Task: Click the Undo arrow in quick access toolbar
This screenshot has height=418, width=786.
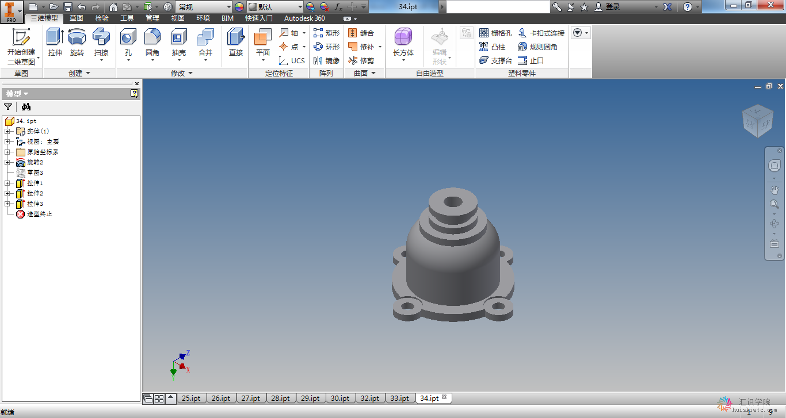Action: coord(82,7)
